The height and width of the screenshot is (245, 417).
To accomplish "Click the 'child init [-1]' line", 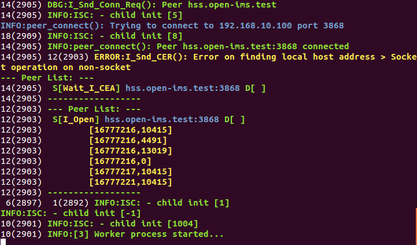I will 71,213.
